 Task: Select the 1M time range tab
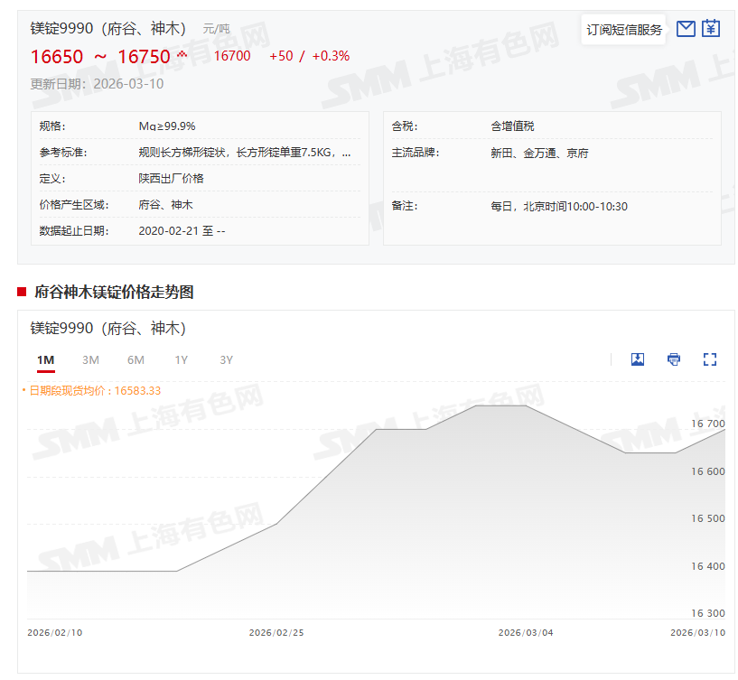coord(46,360)
